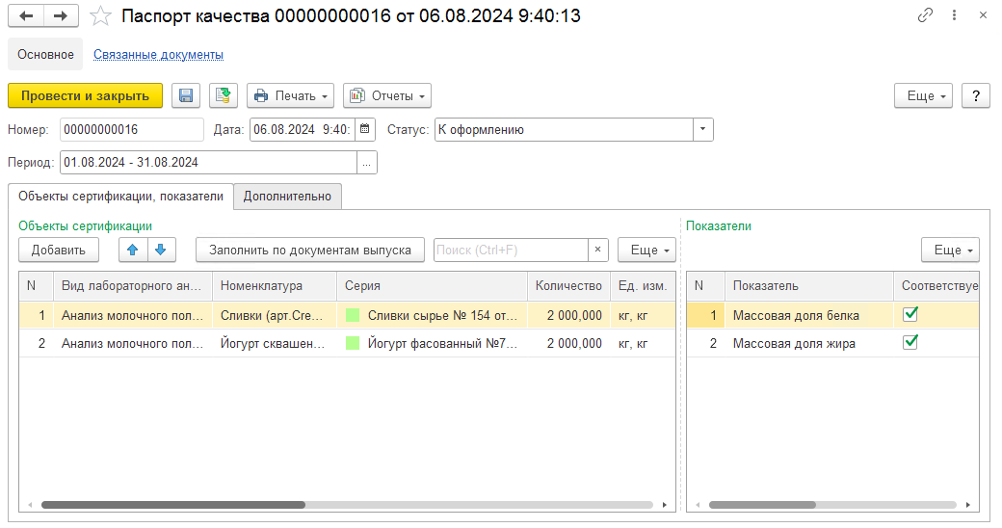
Task: Select the Сливки (арт.Cre... nomenclature cell
Action: (x=275, y=315)
